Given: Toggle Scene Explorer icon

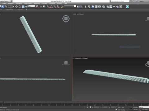Looking at the screenshot, I should click(86, 6).
